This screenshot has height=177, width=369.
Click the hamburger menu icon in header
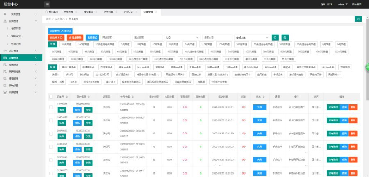(48, 5)
